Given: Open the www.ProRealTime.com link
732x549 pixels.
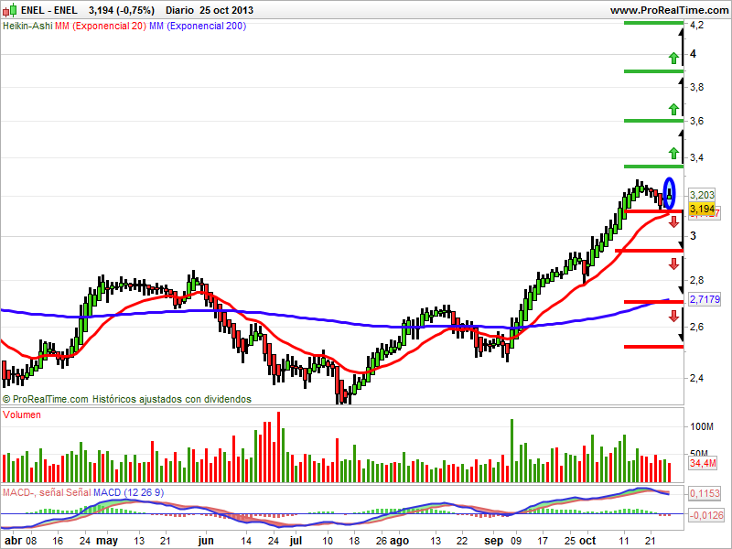Looking at the screenshot, I should (x=670, y=10).
